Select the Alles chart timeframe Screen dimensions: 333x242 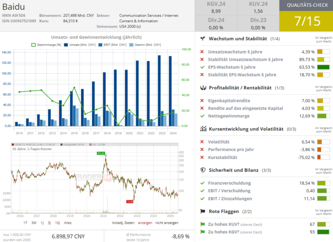[x=68, y=223]
